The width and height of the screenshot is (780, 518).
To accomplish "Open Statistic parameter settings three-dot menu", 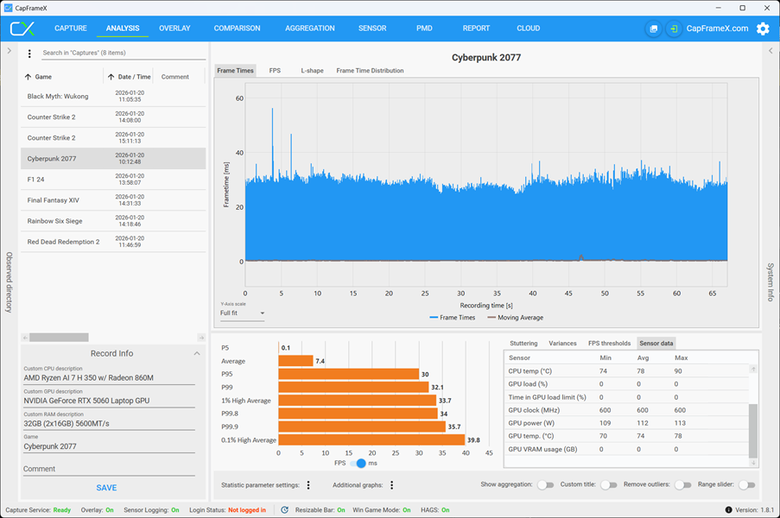I will point(308,484).
